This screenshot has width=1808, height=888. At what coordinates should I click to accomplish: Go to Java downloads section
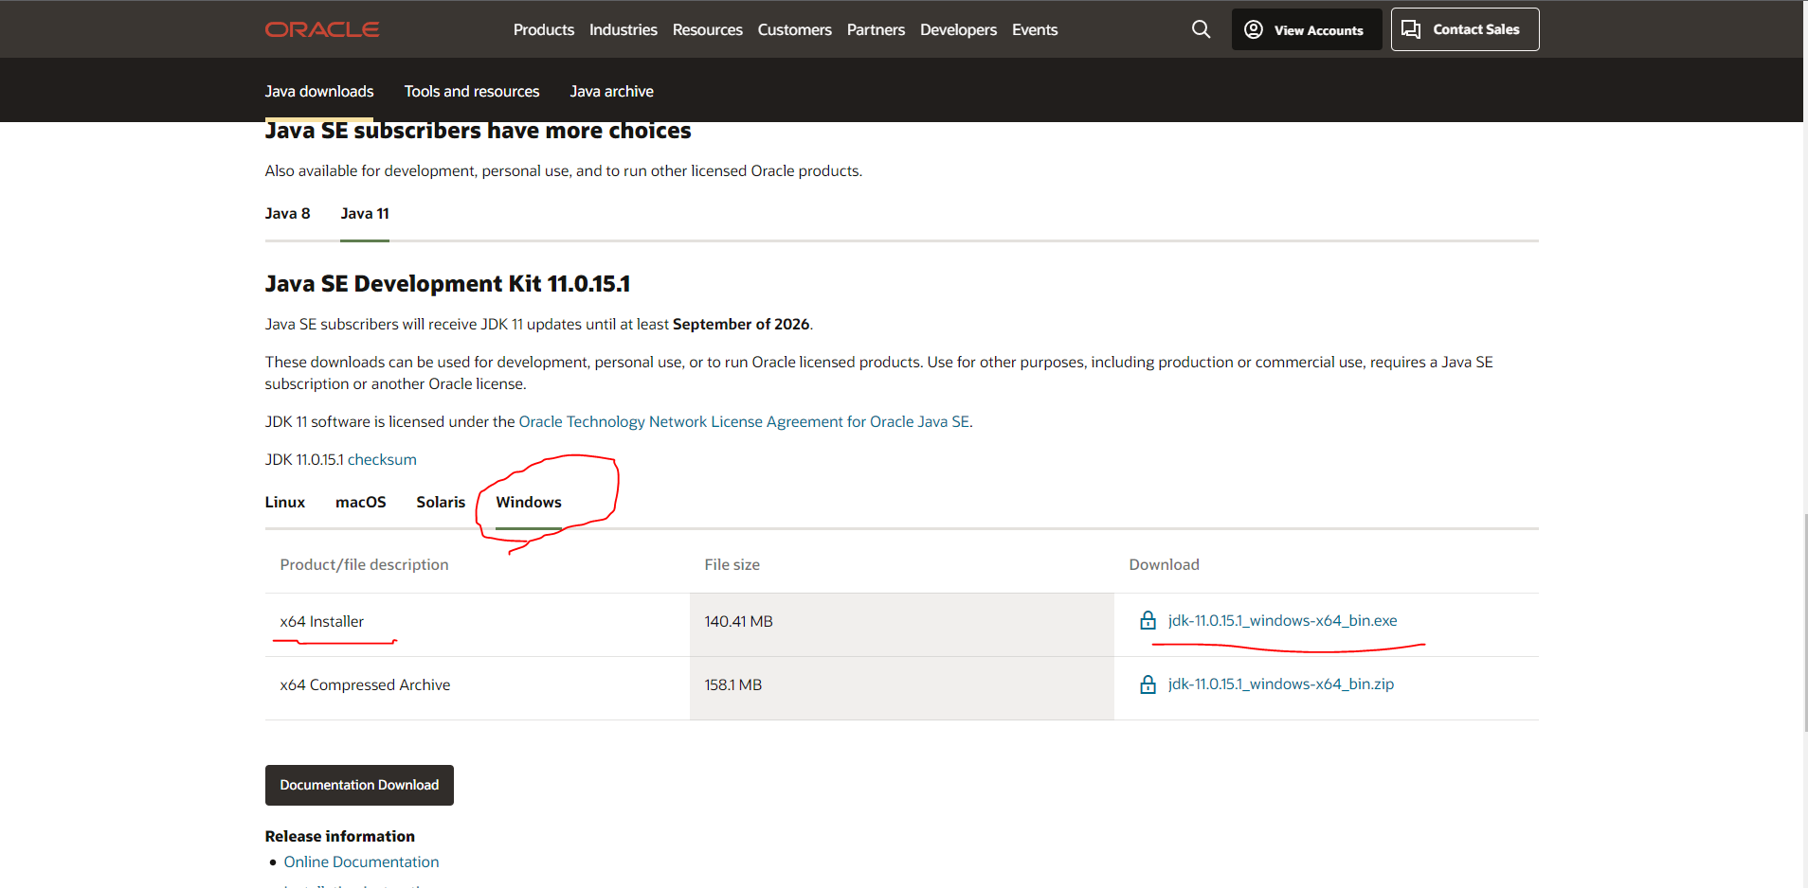(319, 91)
